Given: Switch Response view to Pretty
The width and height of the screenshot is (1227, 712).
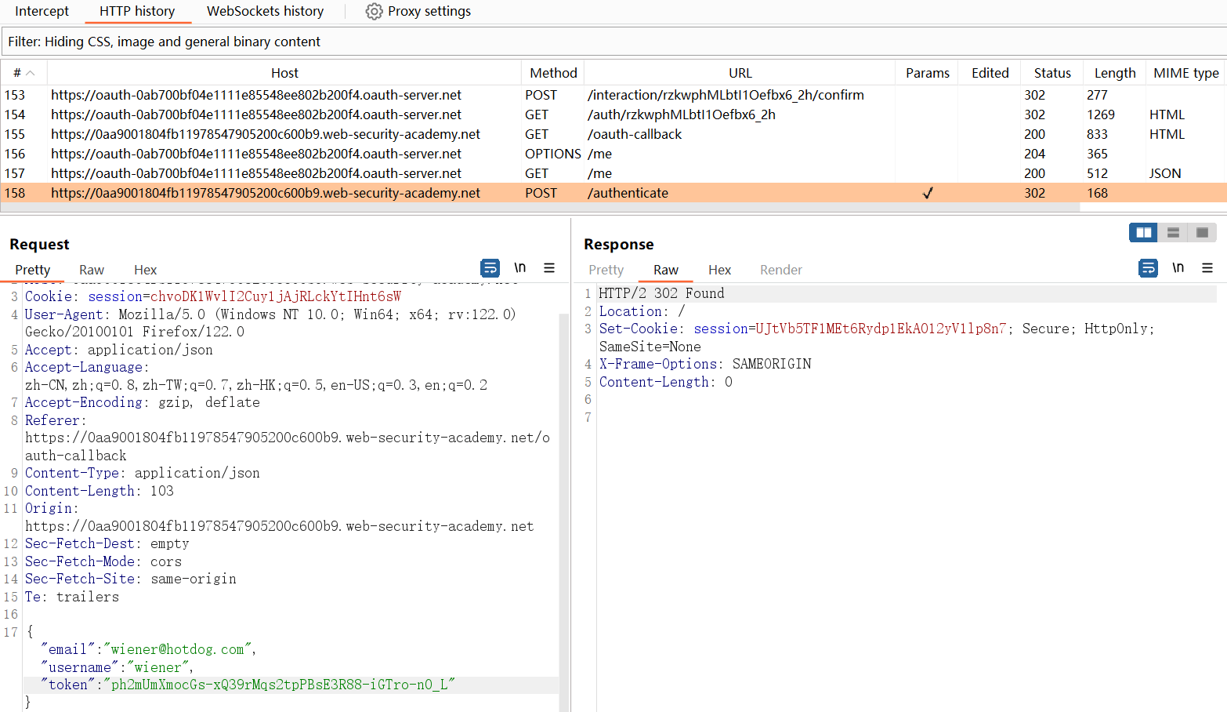Looking at the screenshot, I should point(606,270).
